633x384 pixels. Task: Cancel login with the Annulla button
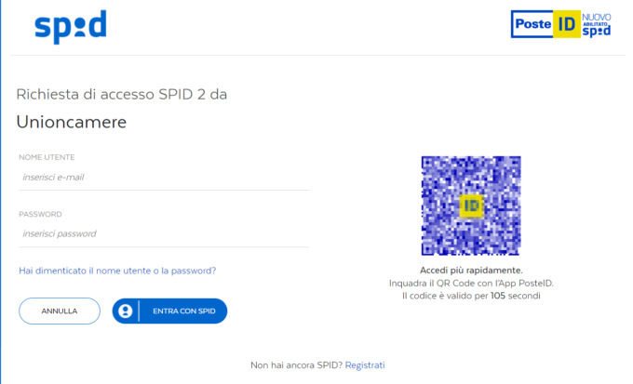tap(60, 311)
